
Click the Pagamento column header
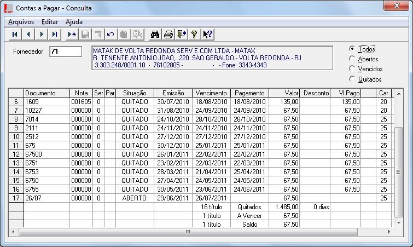249,93
